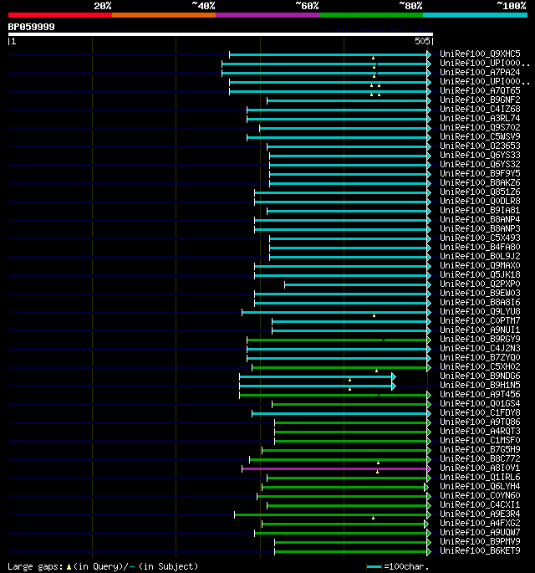Image resolution: width=535 pixels, height=573 pixels.
Task: Open the UniRef100_B8ANP3 entry
Action: [x=480, y=228]
